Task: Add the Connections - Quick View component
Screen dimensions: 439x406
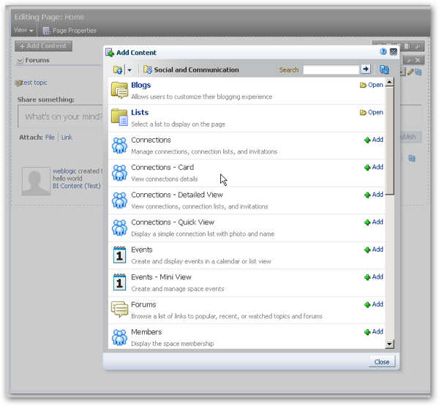Action: [x=373, y=222]
